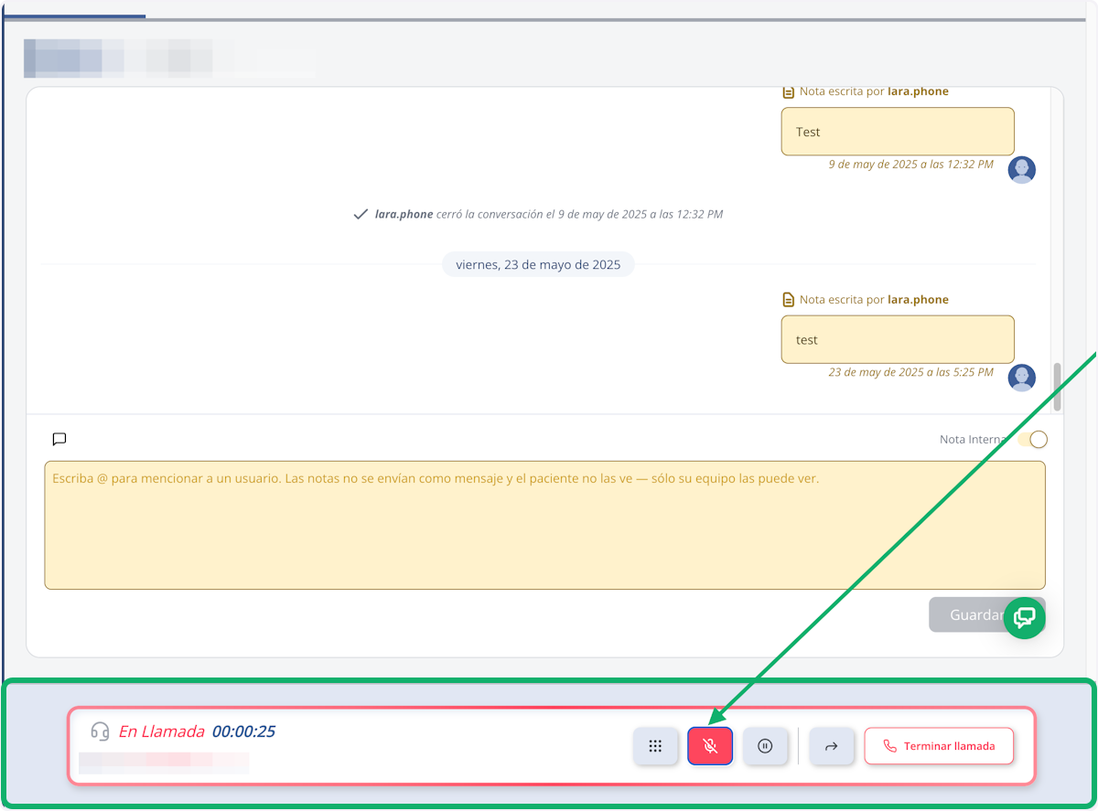Put the call on hold
The image size is (1098, 811).
click(x=766, y=746)
